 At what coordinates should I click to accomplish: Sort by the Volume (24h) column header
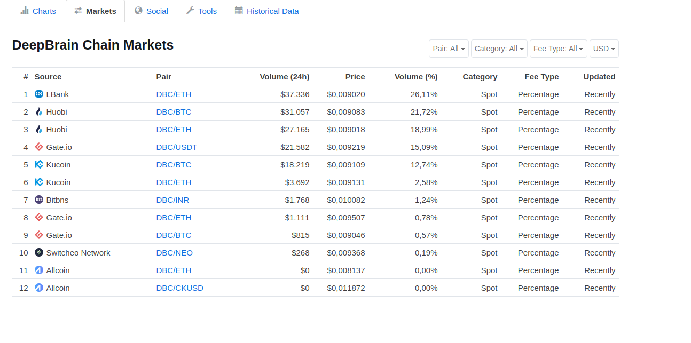285,77
